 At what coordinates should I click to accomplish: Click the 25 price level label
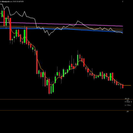(127, 100)
